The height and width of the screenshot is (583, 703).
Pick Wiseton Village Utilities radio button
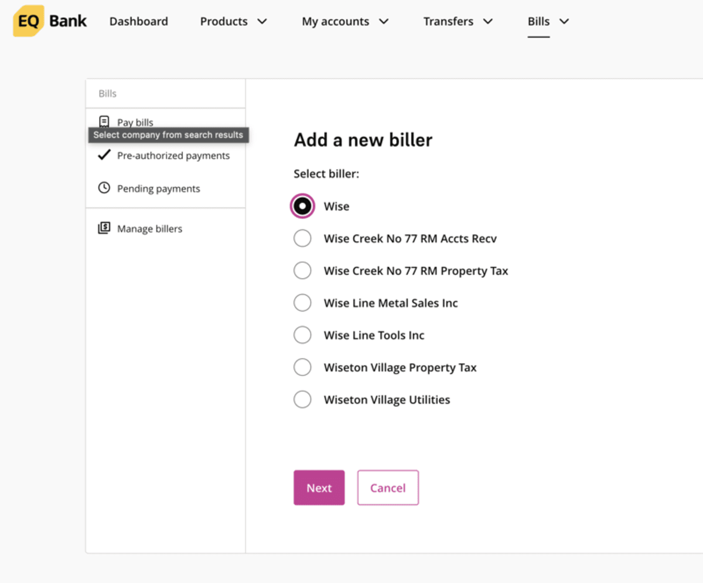tap(302, 399)
